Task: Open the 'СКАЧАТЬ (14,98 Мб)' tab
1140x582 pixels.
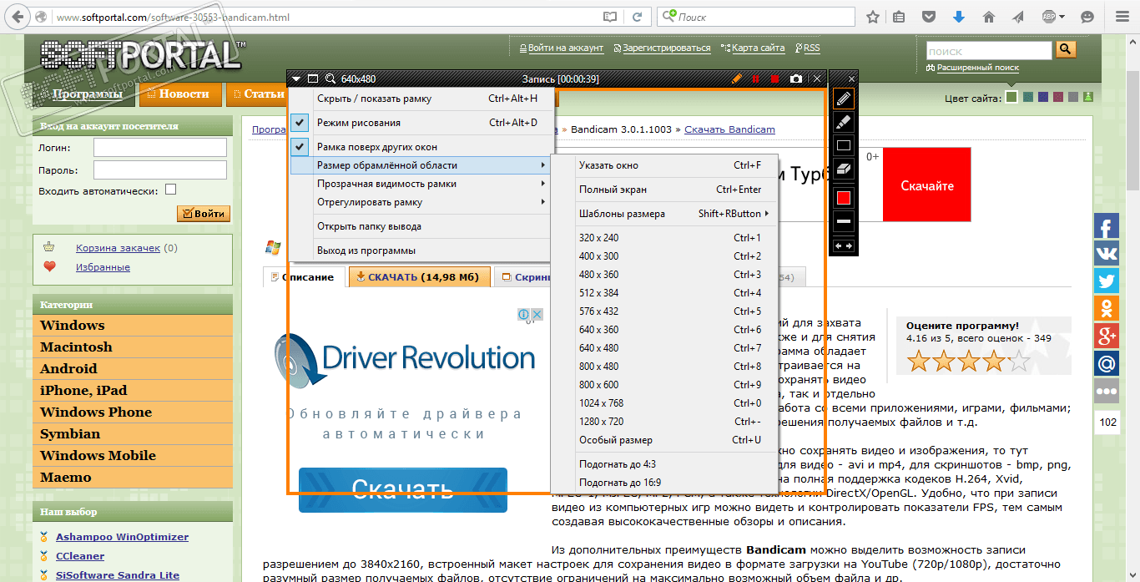Action: [420, 277]
